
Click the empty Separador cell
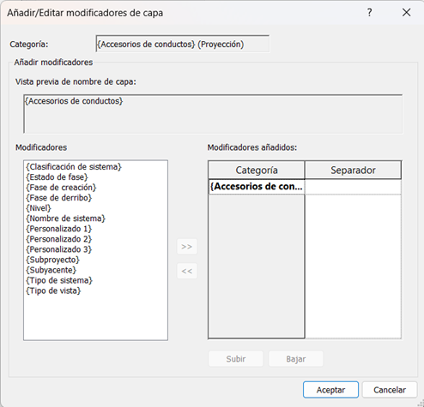[x=353, y=187]
